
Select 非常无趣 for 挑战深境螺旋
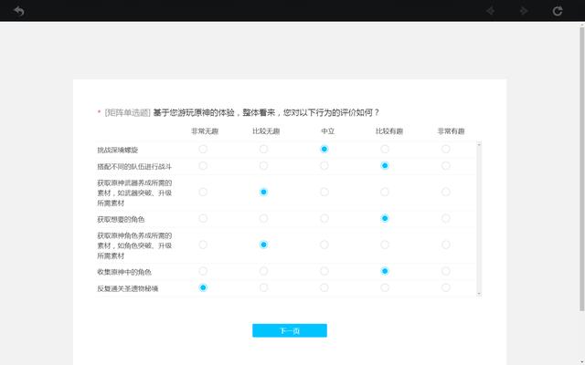point(203,149)
